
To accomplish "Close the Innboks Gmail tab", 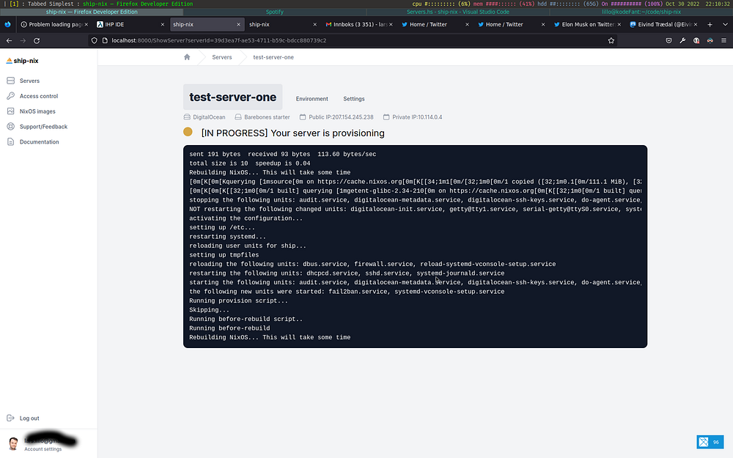I will (391, 24).
